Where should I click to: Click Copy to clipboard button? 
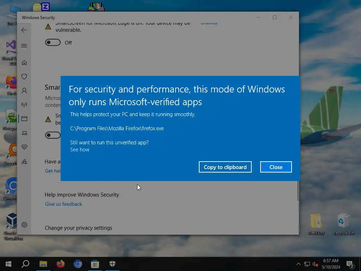click(225, 167)
